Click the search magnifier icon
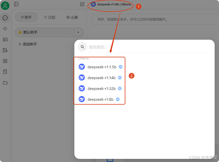The image size is (219, 162). tap(82, 47)
